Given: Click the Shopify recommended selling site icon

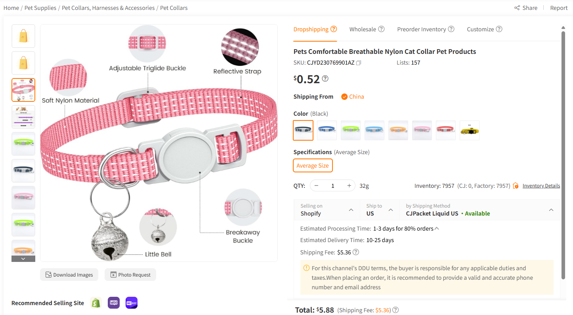Looking at the screenshot, I should [x=95, y=302].
